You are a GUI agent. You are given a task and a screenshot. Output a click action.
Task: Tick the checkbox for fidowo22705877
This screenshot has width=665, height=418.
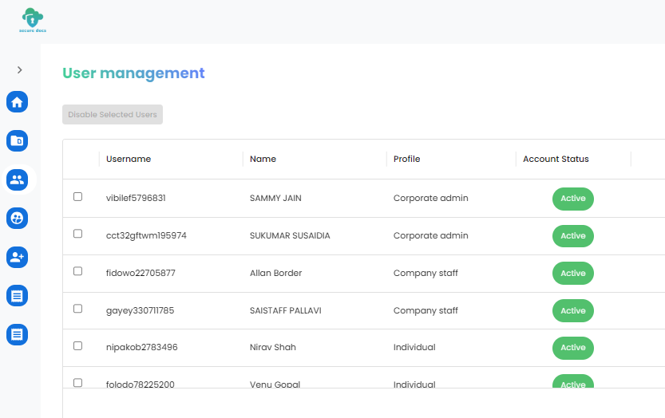(77, 271)
